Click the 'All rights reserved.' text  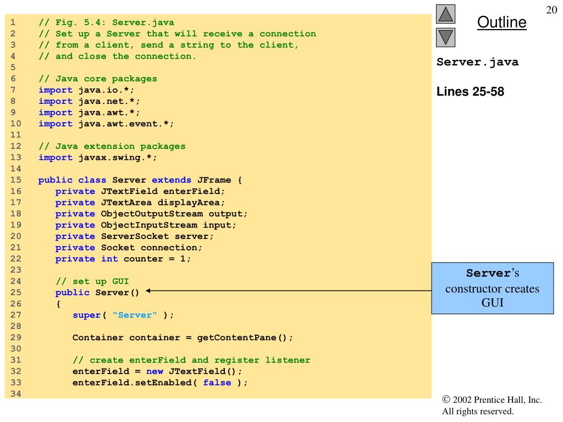(x=478, y=411)
